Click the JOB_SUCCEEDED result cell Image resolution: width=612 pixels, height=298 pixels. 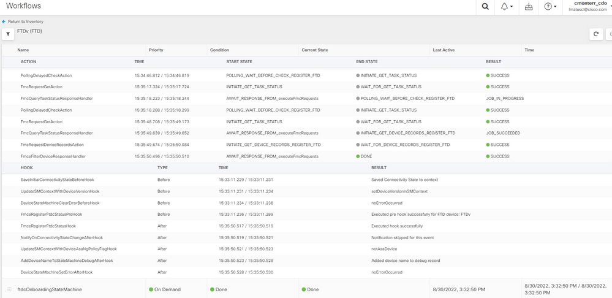(x=503, y=133)
